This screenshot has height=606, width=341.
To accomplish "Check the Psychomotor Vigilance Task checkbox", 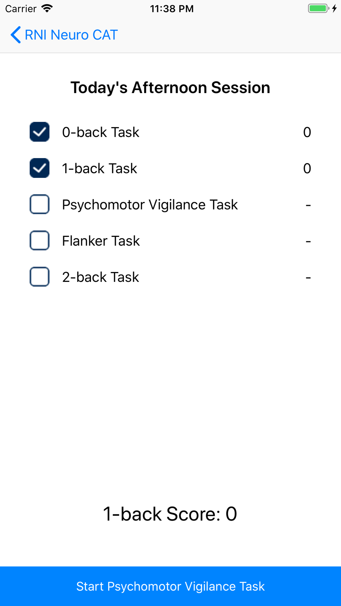I will click(x=40, y=204).
